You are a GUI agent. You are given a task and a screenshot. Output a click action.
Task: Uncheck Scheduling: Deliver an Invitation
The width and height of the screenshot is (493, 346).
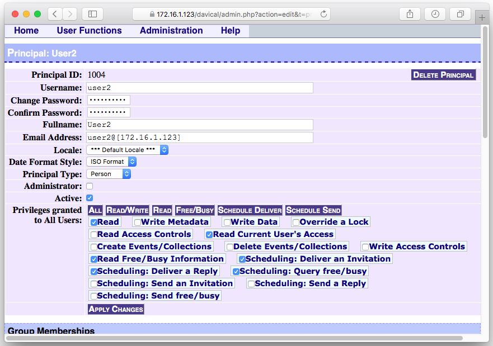click(242, 259)
